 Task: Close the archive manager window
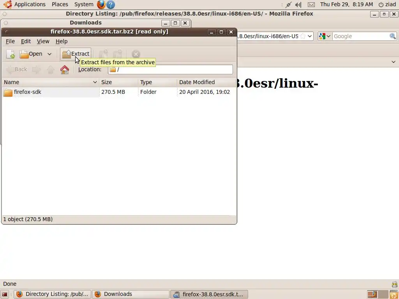pyautogui.click(x=231, y=32)
